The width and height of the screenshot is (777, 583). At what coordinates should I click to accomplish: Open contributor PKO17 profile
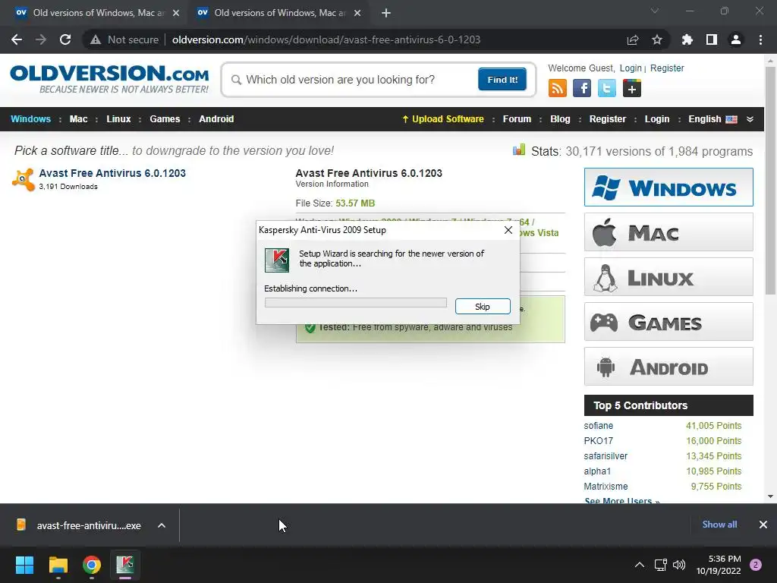point(598,441)
